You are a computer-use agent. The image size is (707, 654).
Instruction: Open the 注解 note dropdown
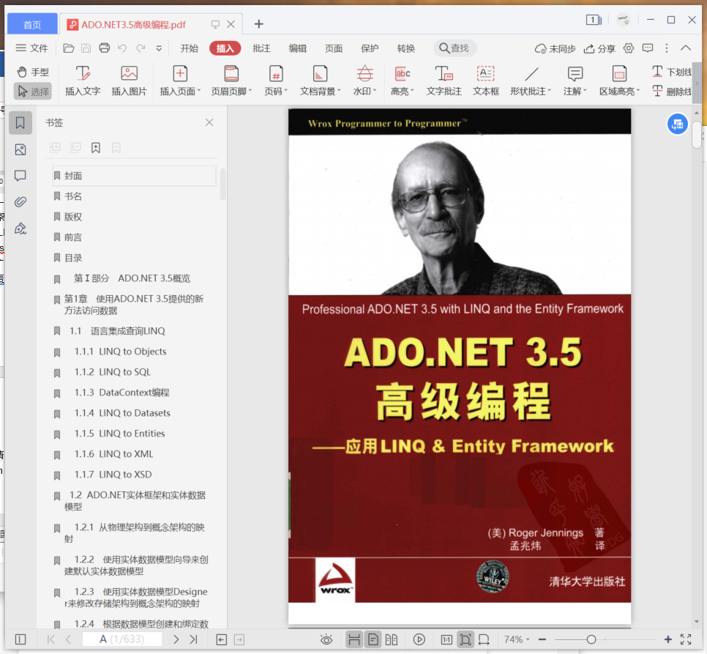point(575,81)
